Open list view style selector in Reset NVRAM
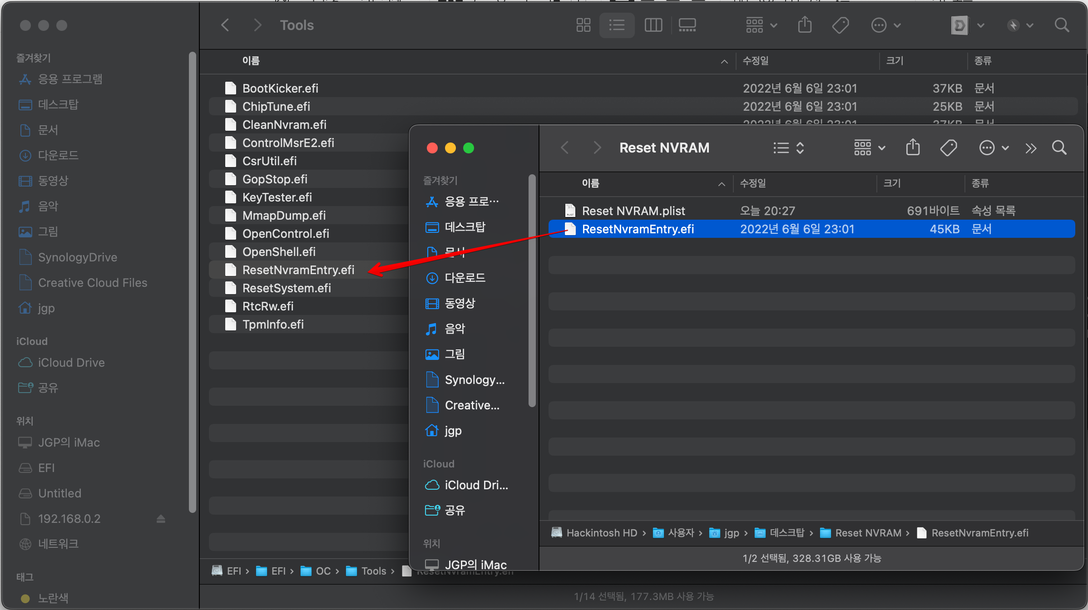This screenshot has width=1088, height=610. pos(789,148)
